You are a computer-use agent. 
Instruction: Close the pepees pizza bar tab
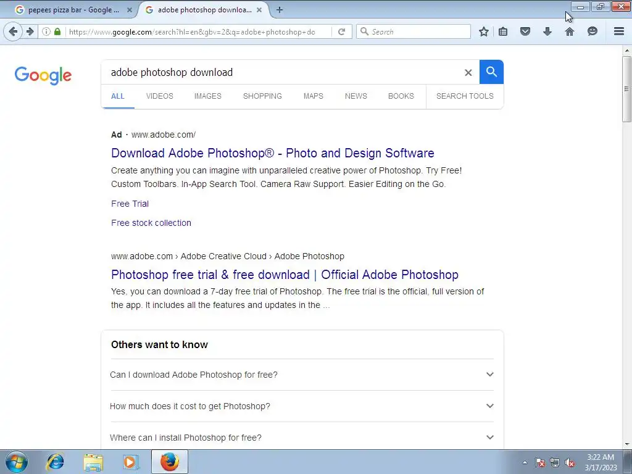(130, 10)
